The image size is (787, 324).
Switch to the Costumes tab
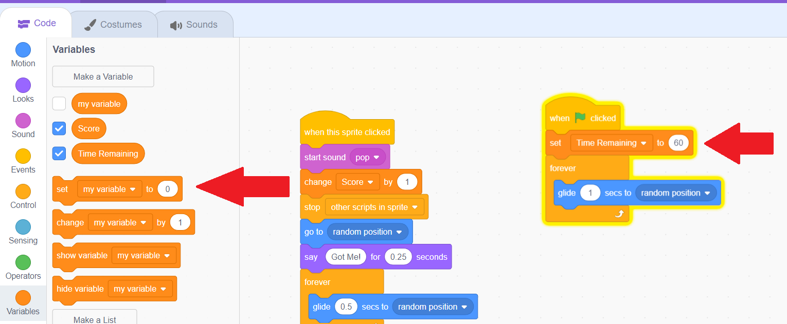point(113,25)
